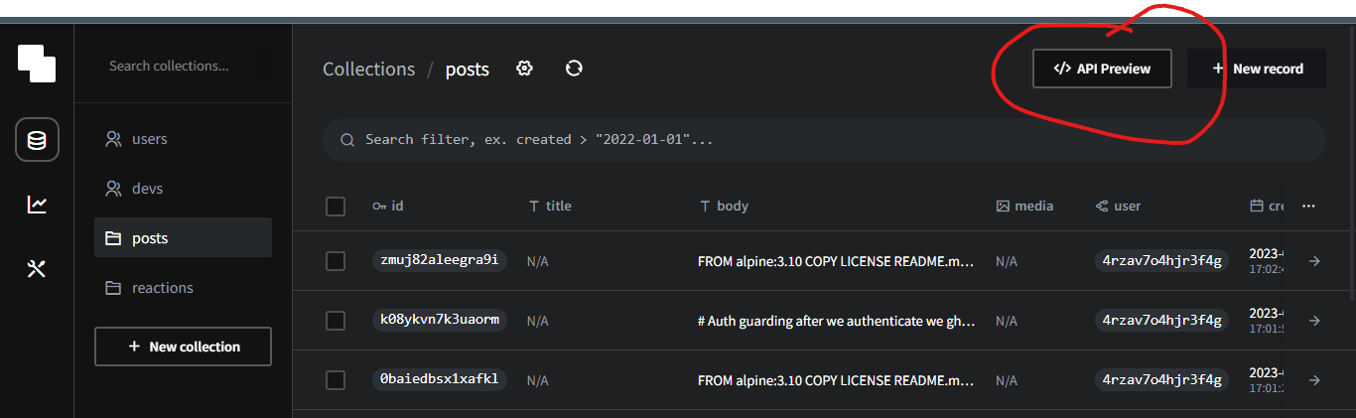Viewport: 1356px width, 418px height.
Task: Click the PocketBase logo icon
Action: (x=37, y=64)
